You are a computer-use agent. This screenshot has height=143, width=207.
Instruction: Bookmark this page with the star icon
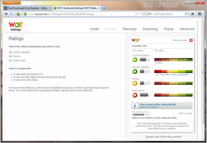point(137,14)
